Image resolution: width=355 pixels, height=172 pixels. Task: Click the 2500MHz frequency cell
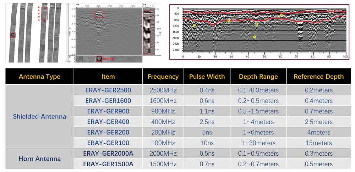pos(163,90)
